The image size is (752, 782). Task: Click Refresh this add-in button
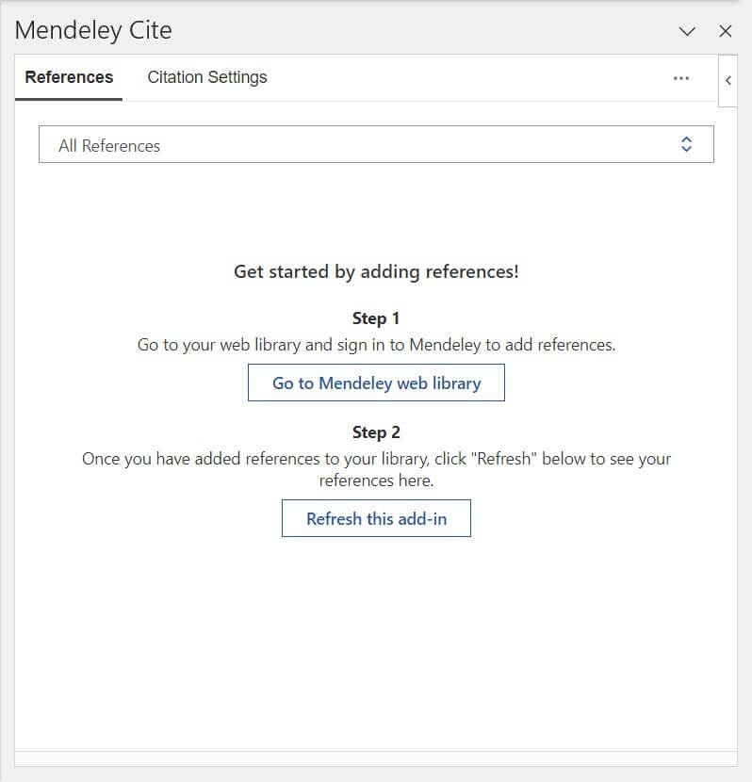coord(376,518)
